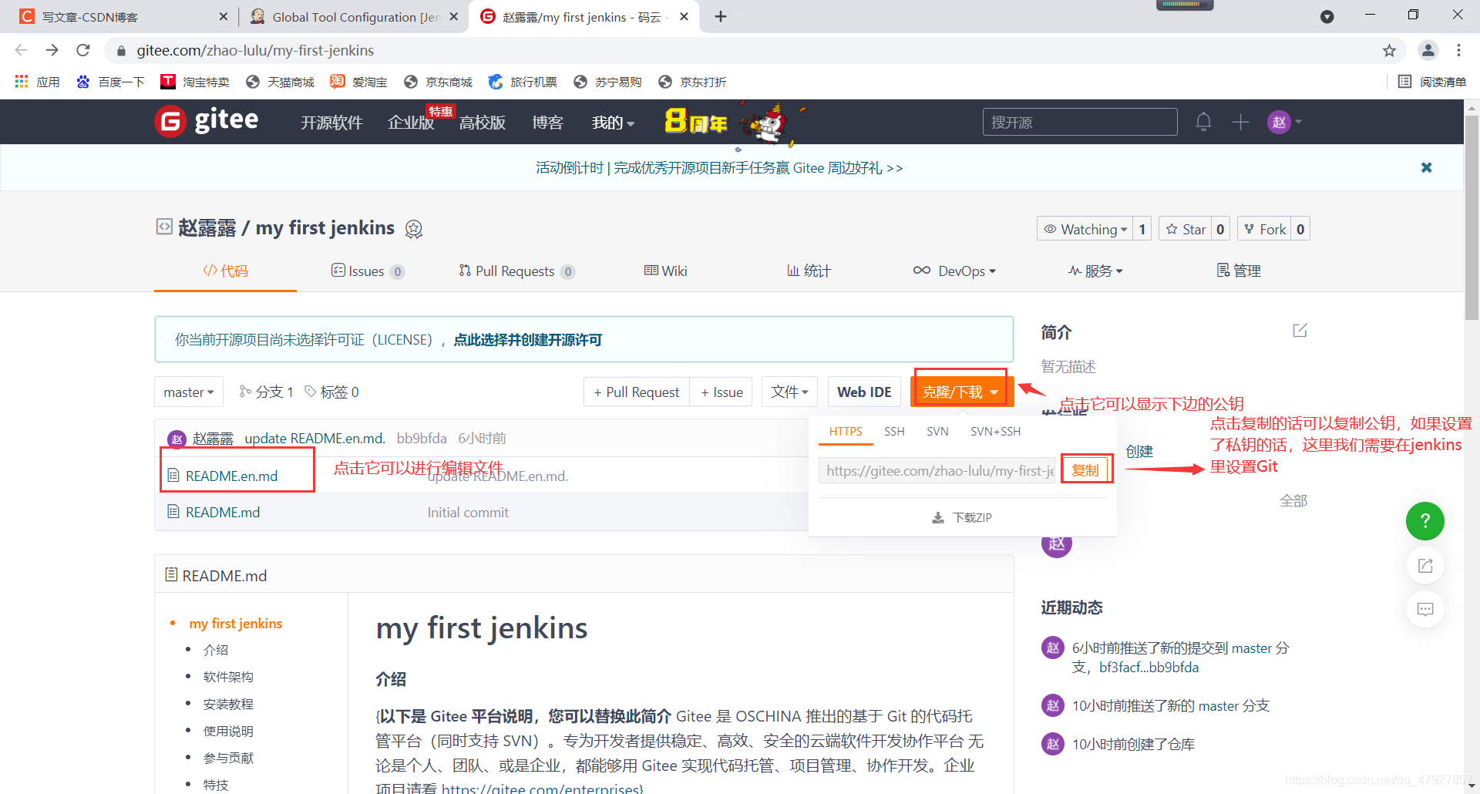Open the Wiki tab
The height and width of the screenshot is (794, 1480).
click(666, 271)
